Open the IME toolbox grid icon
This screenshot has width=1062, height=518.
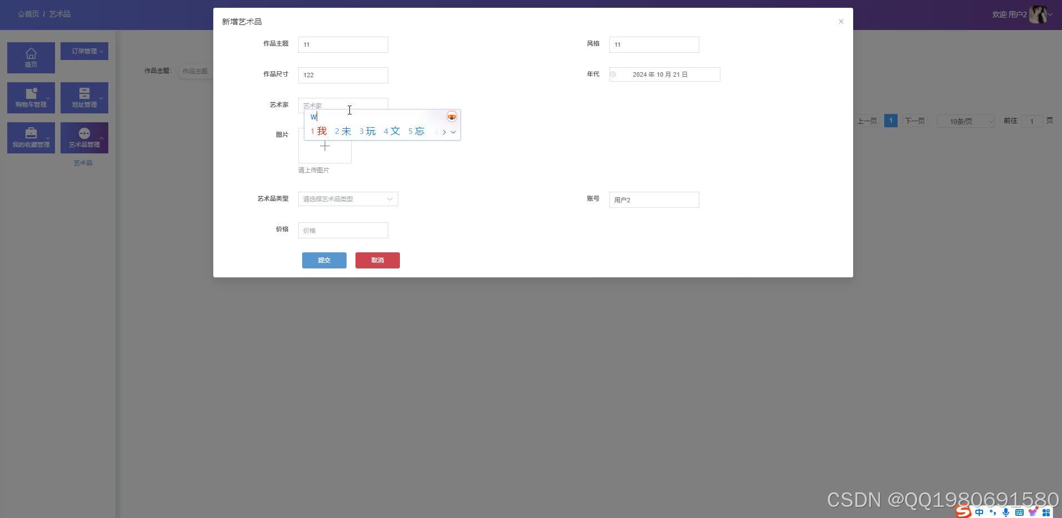pyautogui.click(x=1046, y=512)
